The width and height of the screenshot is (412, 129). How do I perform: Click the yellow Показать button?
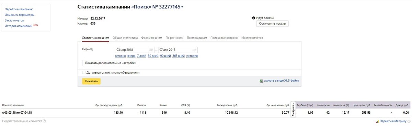[91, 81]
